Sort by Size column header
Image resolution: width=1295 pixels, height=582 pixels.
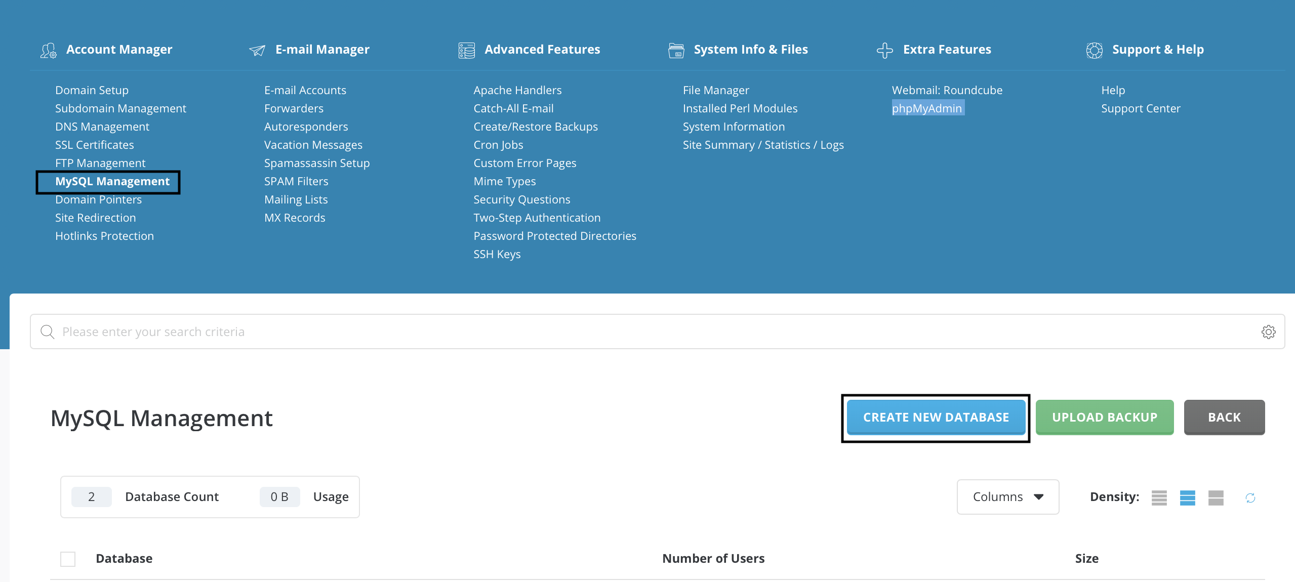[x=1086, y=559]
